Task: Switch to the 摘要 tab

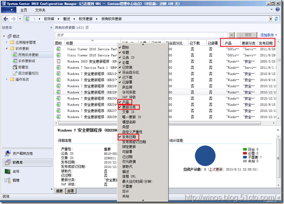Action: 59,191
